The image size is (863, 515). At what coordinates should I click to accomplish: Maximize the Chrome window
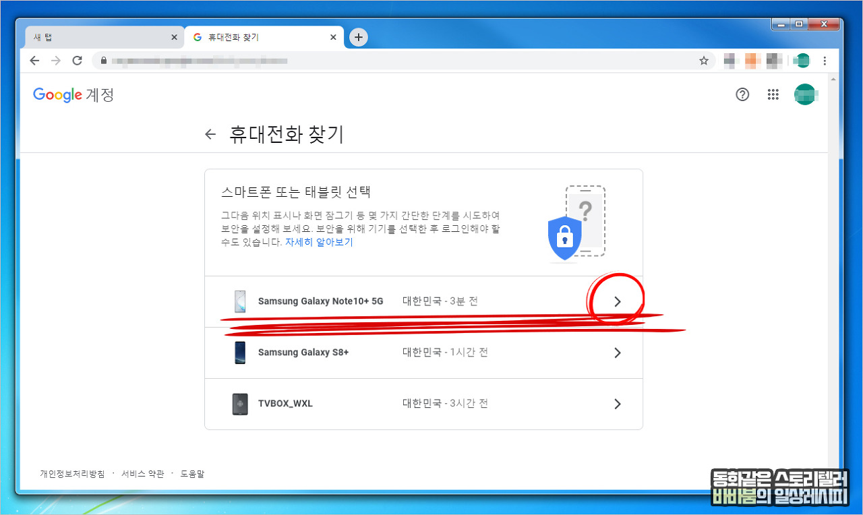[799, 24]
